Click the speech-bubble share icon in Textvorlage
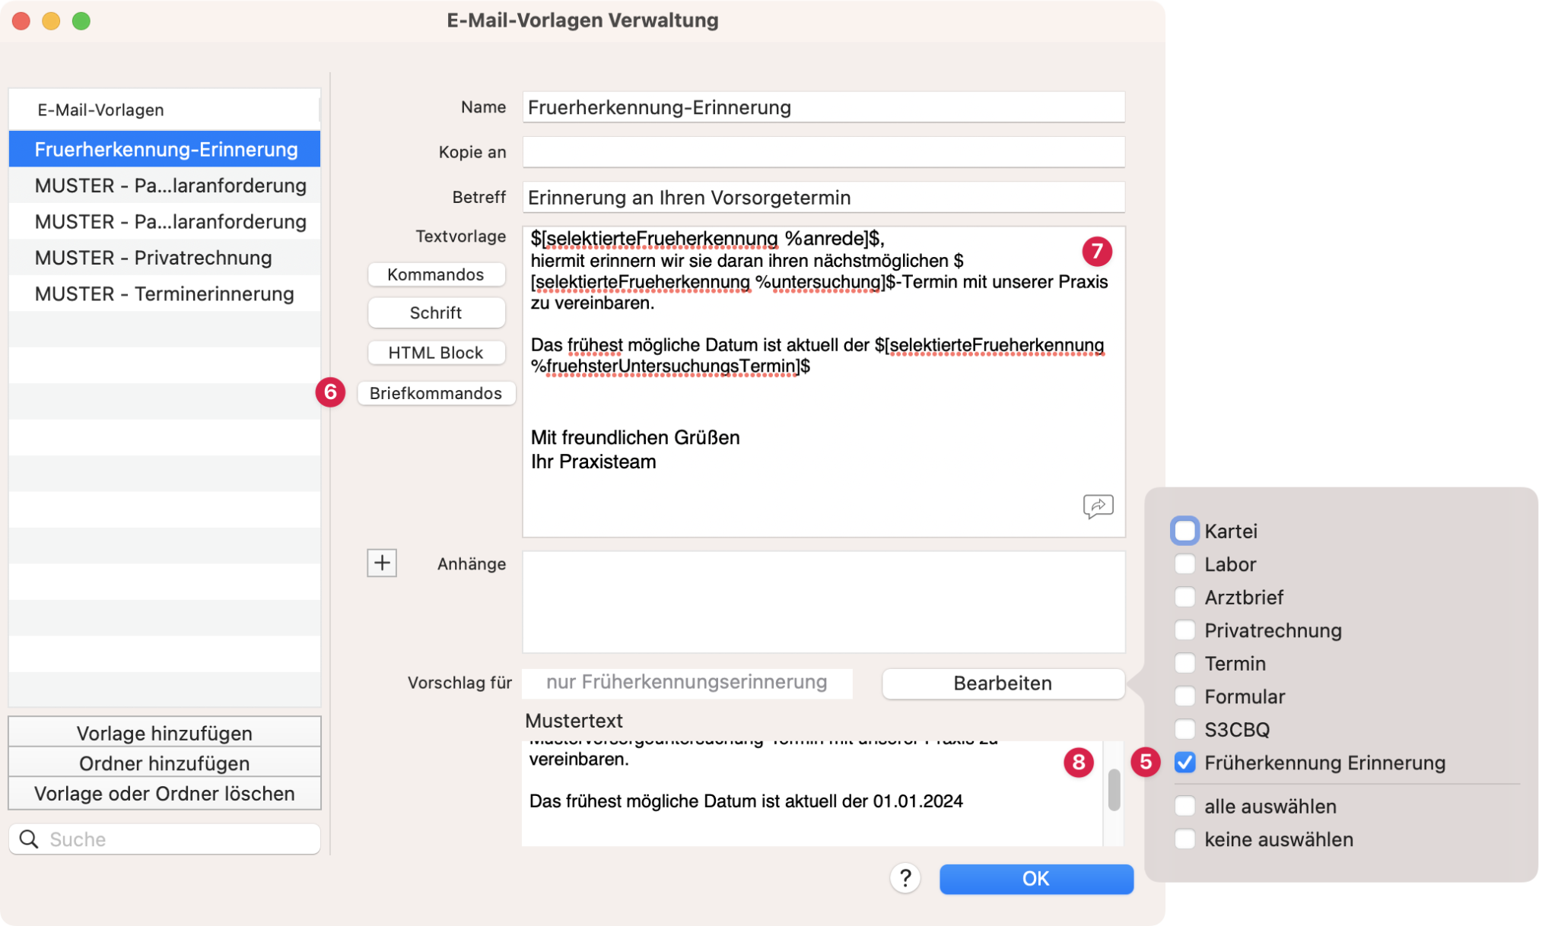Screen dimensions: 1558x926 [1098, 506]
